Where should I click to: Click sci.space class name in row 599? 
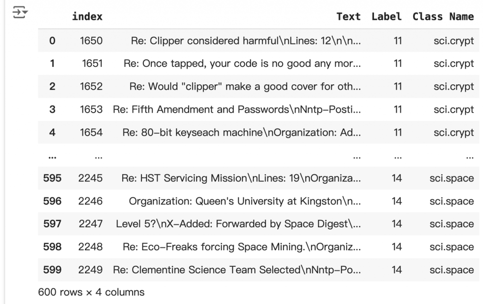[451, 270]
